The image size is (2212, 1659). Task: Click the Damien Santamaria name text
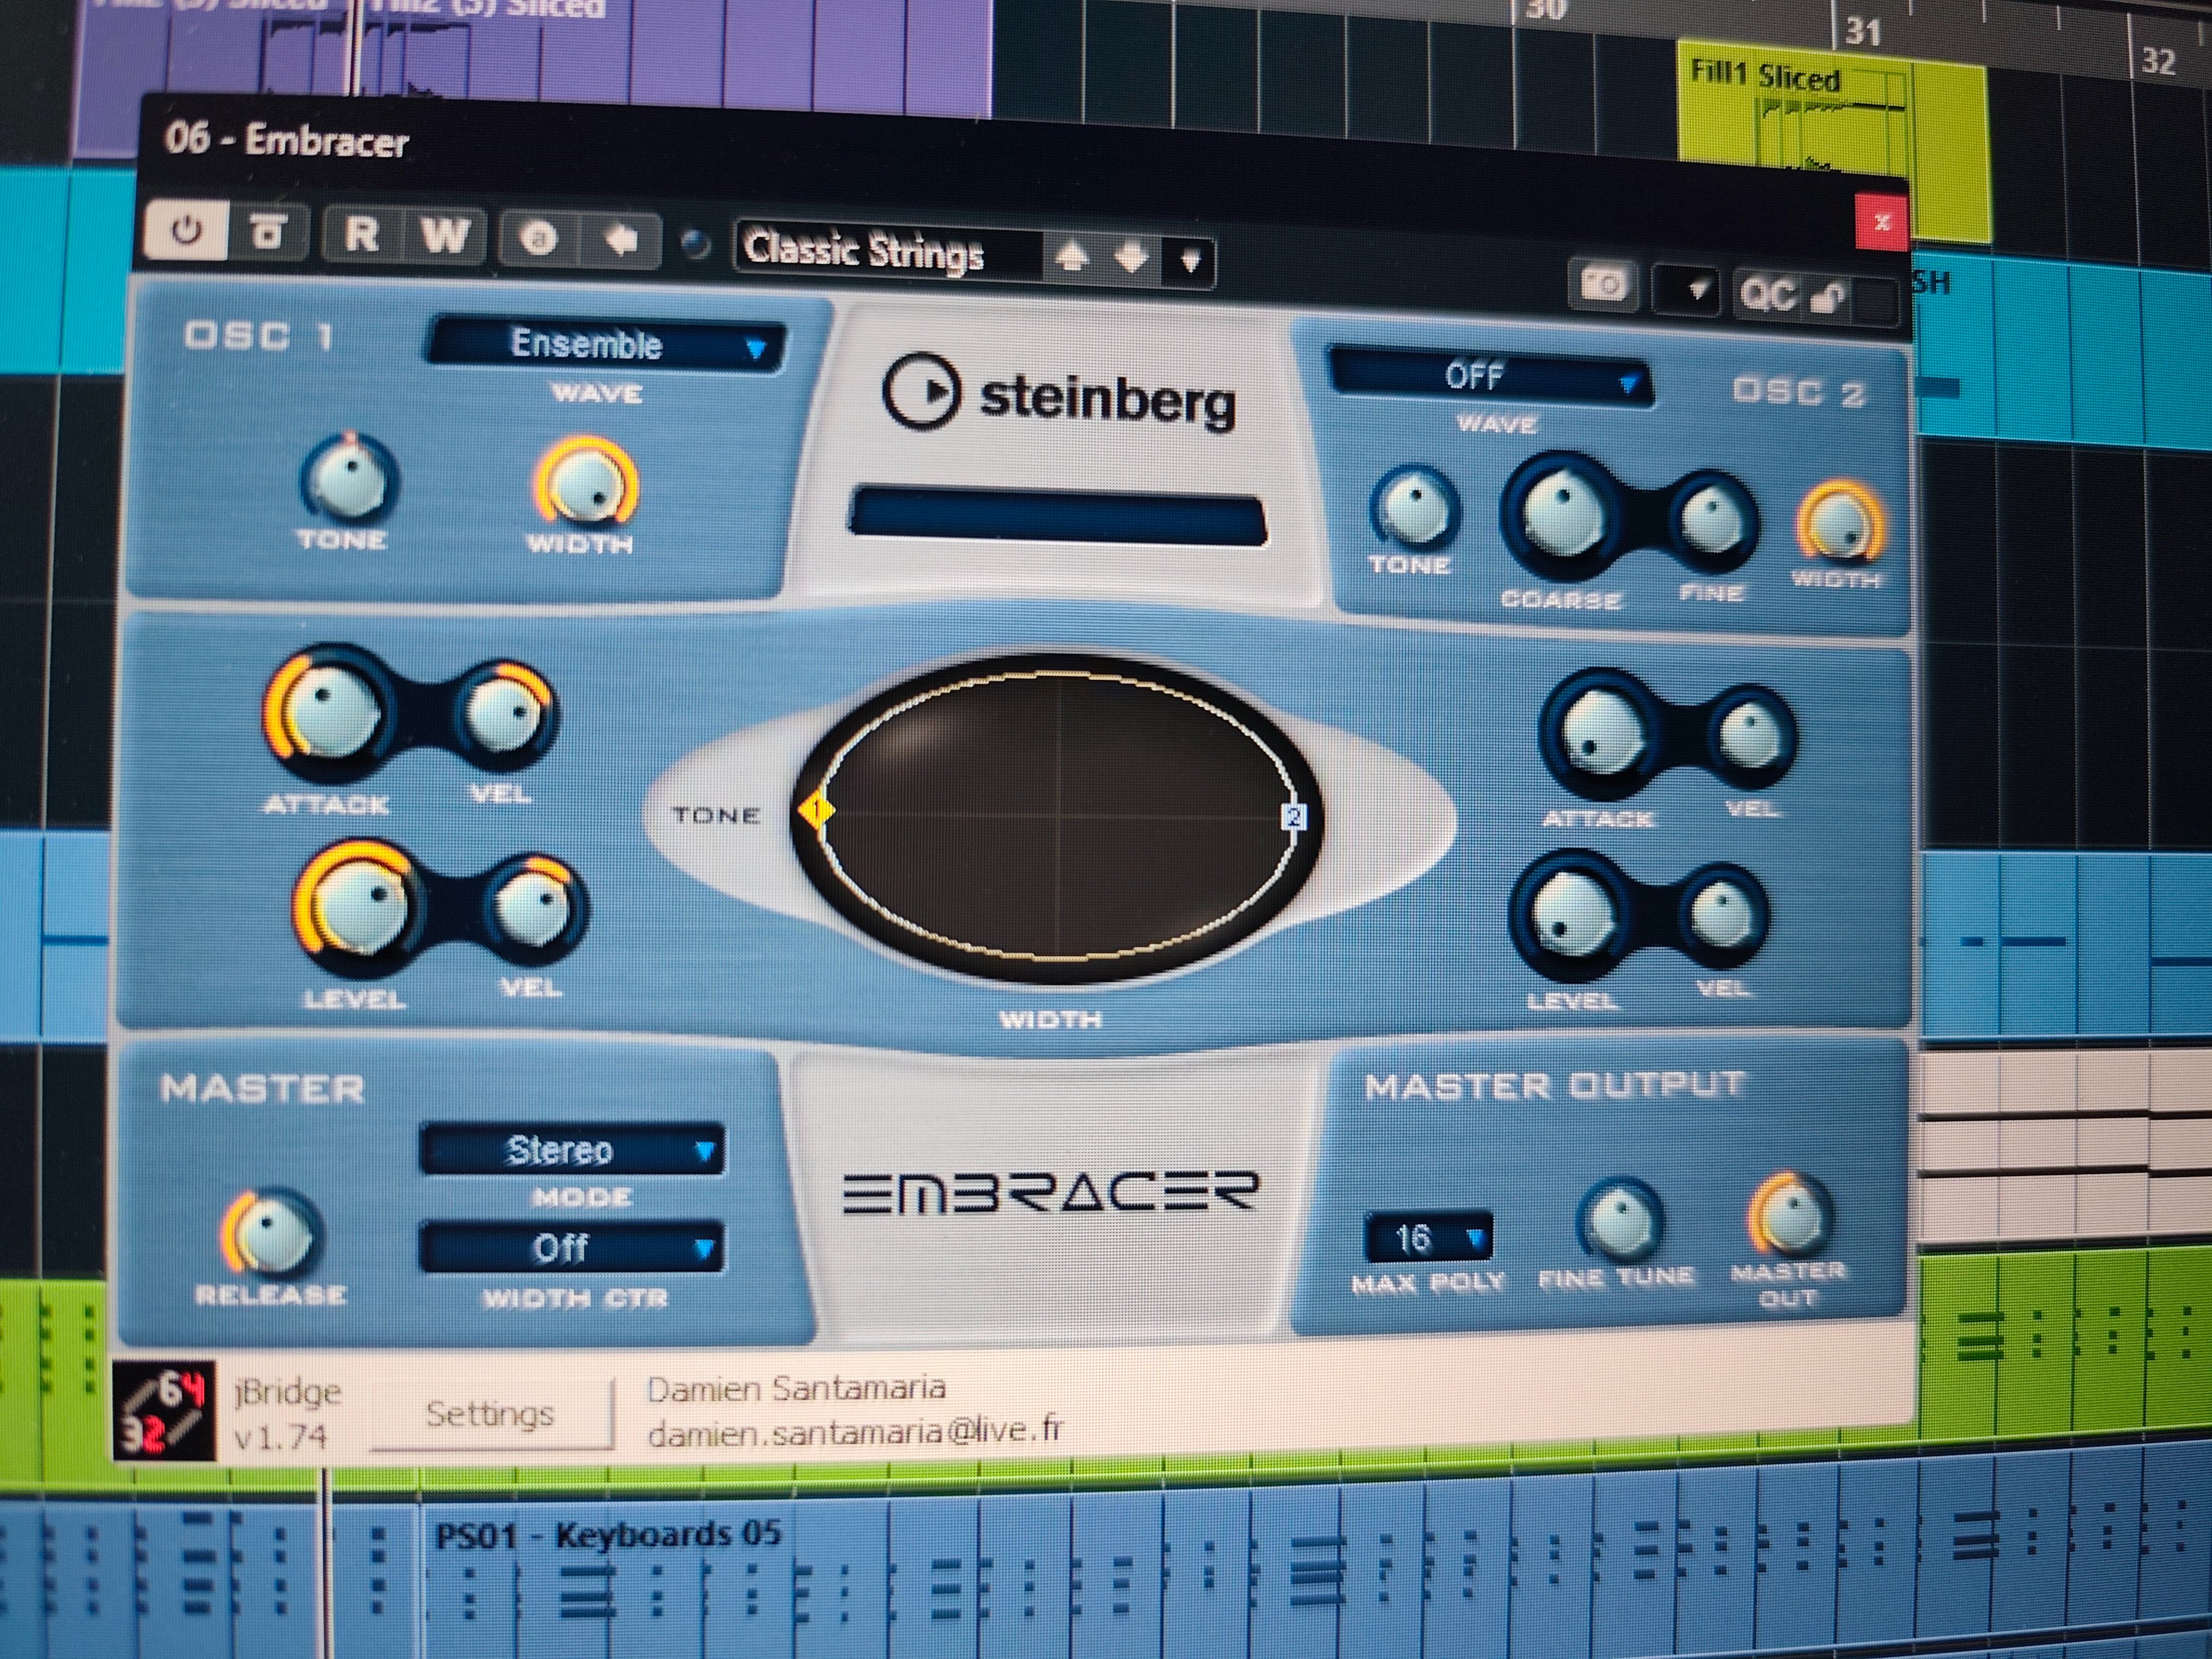[796, 1389]
